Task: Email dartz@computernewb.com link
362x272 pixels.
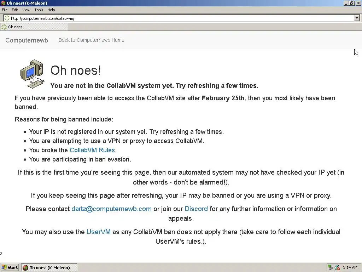Action: click(111, 209)
